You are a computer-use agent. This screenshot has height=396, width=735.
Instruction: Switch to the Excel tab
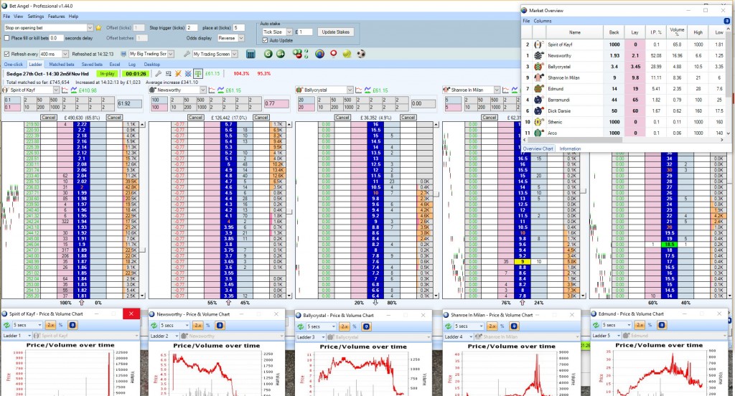coord(115,64)
